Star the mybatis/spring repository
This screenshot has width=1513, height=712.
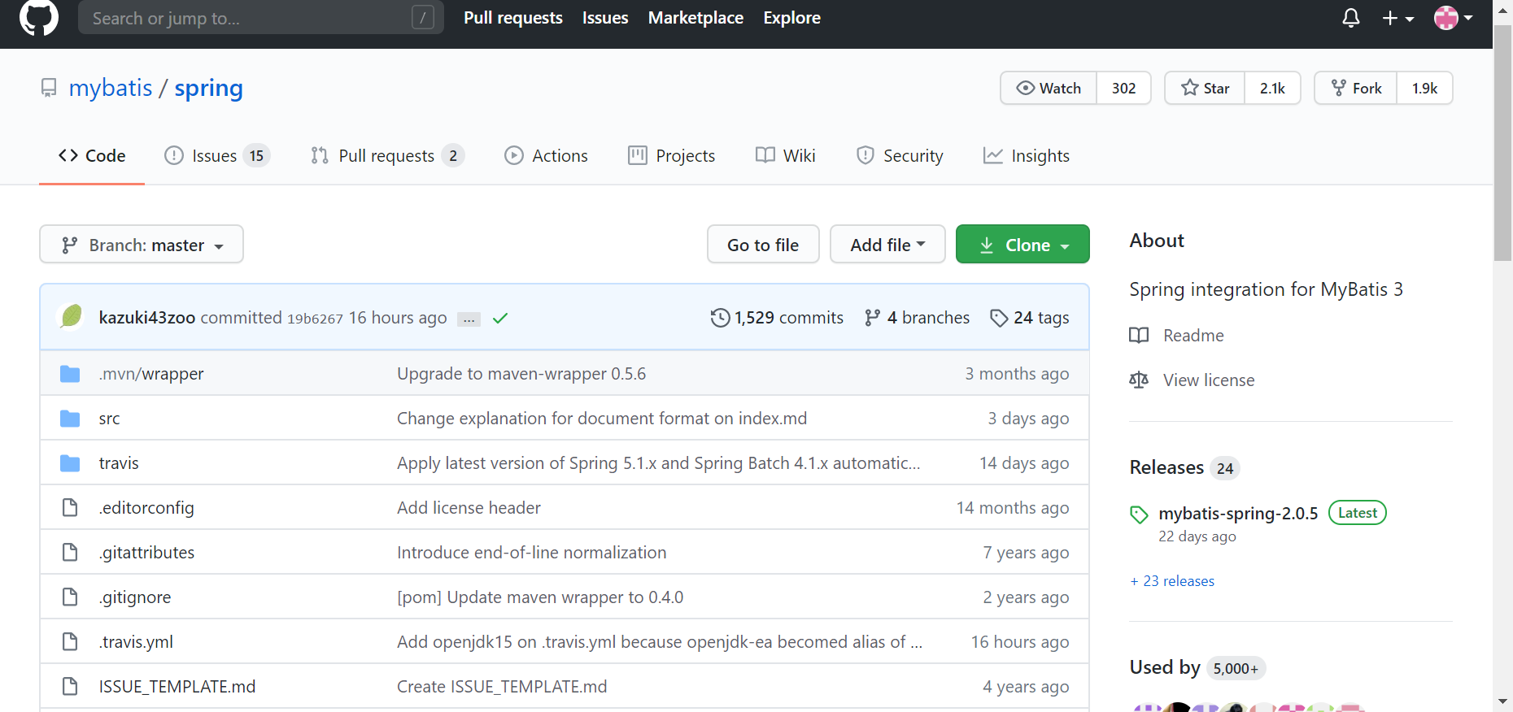pyautogui.click(x=1205, y=89)
